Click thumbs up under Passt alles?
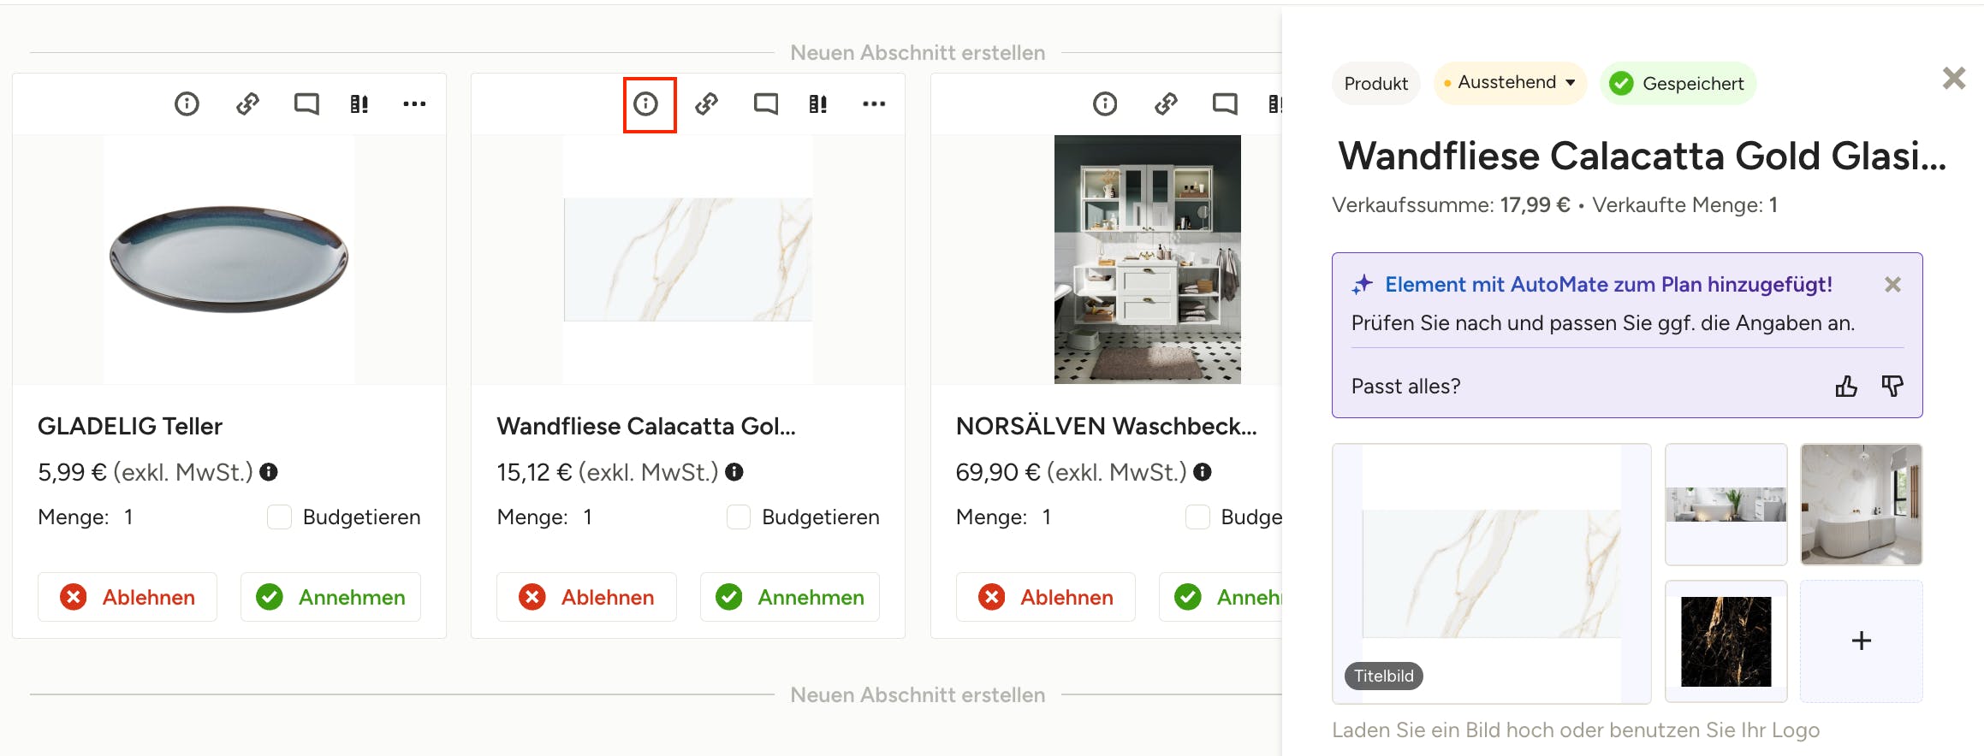1984x756 pixels. 1846,387
